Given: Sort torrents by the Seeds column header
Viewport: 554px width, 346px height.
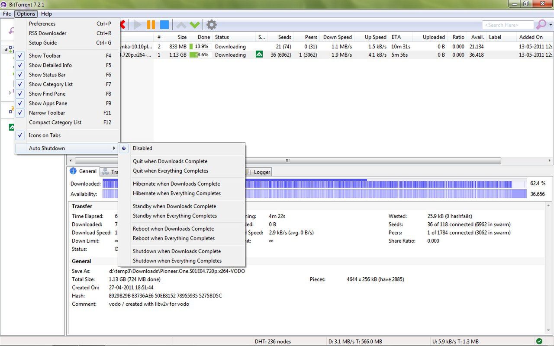Looking at the screenshot, I should pos(280,37).
